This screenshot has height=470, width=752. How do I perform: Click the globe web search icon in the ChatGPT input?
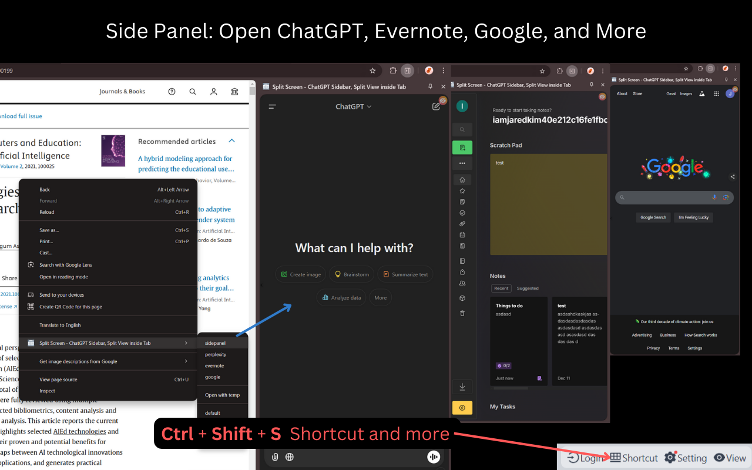click(290, 456)
